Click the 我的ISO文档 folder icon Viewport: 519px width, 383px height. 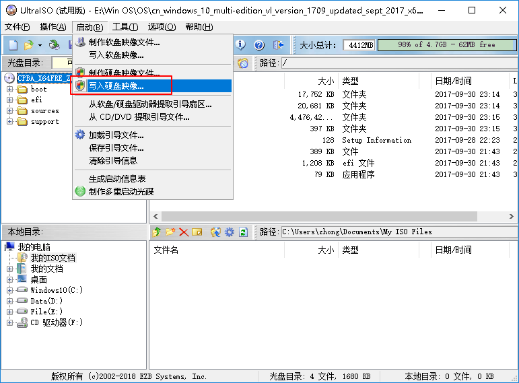coord(22,258)
